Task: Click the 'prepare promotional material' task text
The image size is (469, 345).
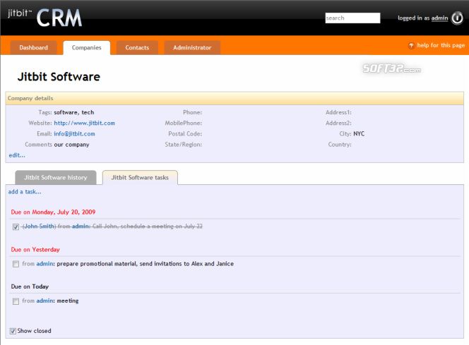Action: click(145, 264)
